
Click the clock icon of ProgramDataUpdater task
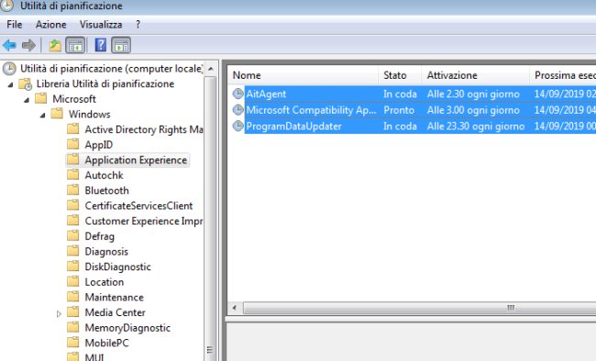coord(238,126)
